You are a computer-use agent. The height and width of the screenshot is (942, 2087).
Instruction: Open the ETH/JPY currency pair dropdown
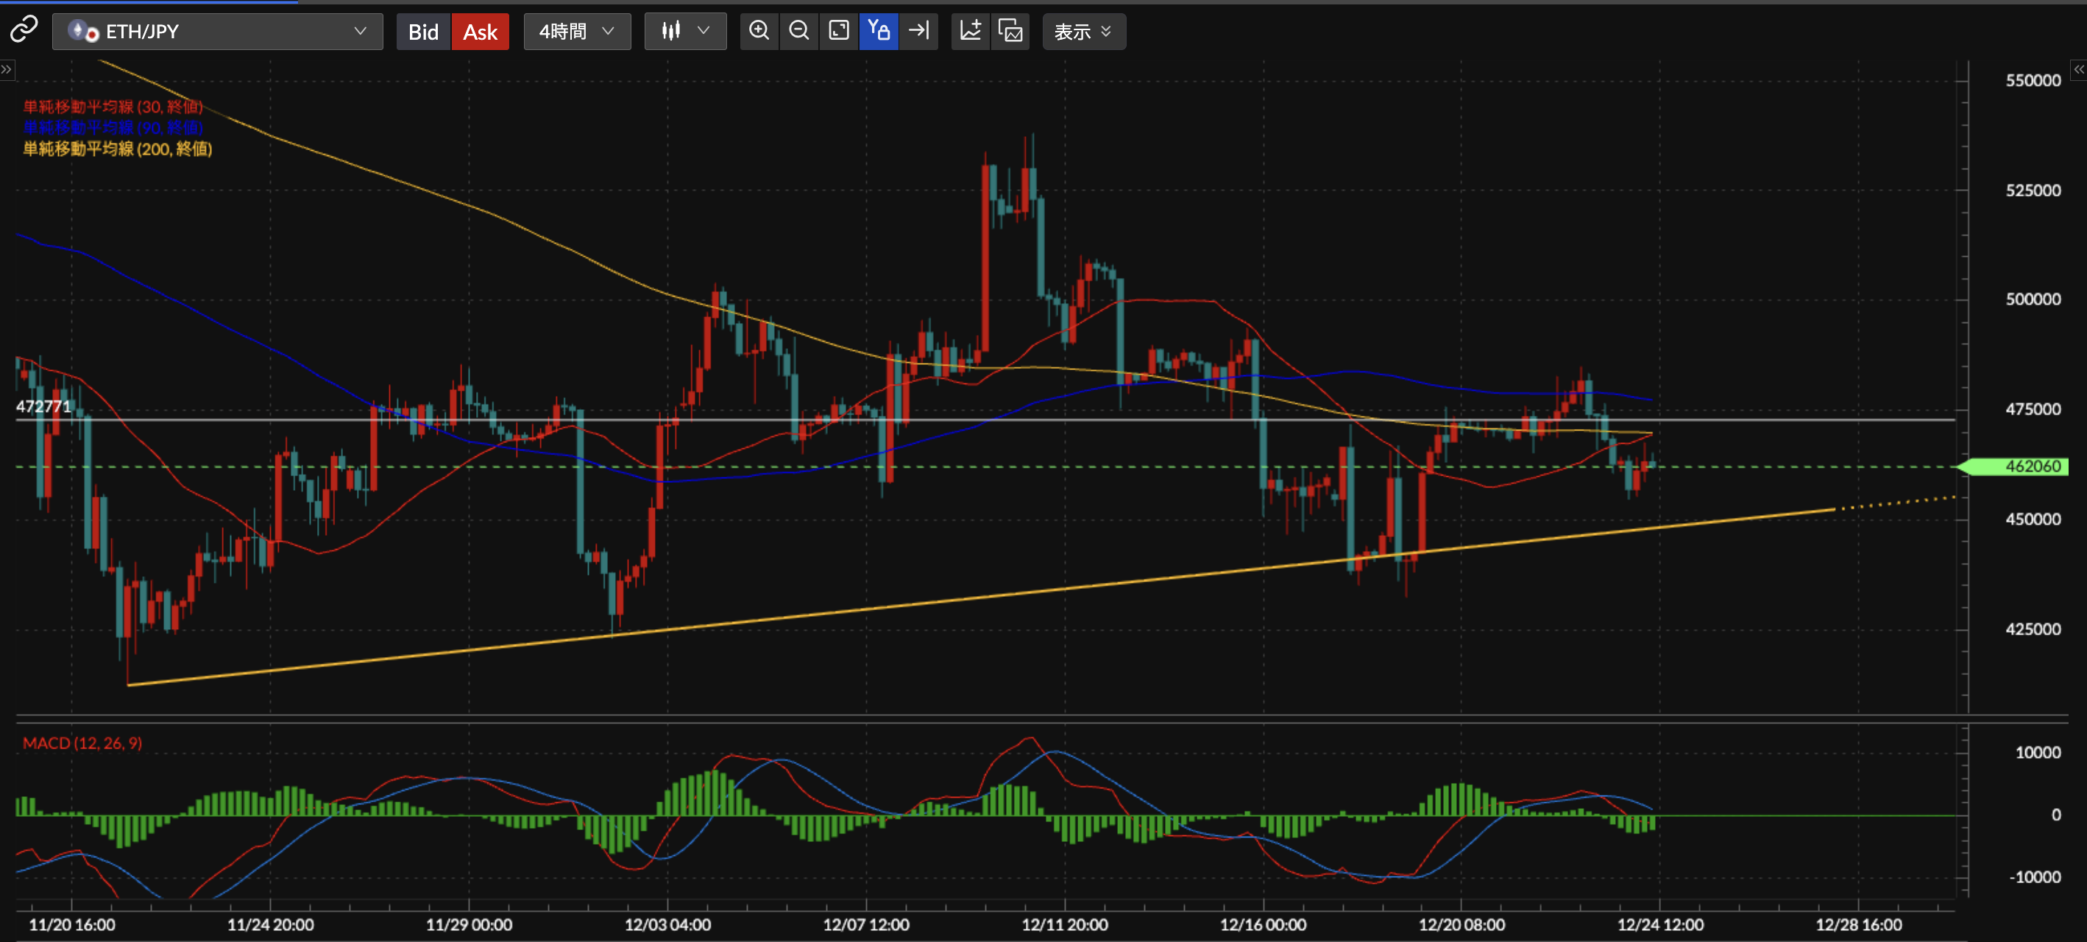[217, 32]
